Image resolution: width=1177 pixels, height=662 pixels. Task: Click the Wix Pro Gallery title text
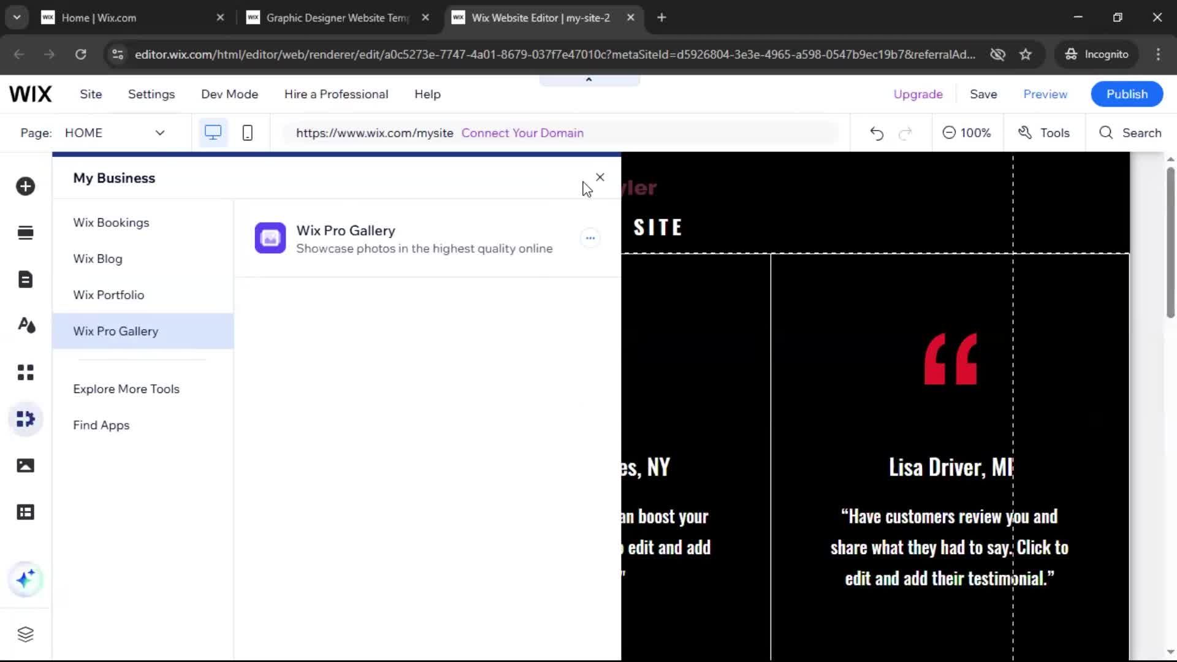(346, 231)
